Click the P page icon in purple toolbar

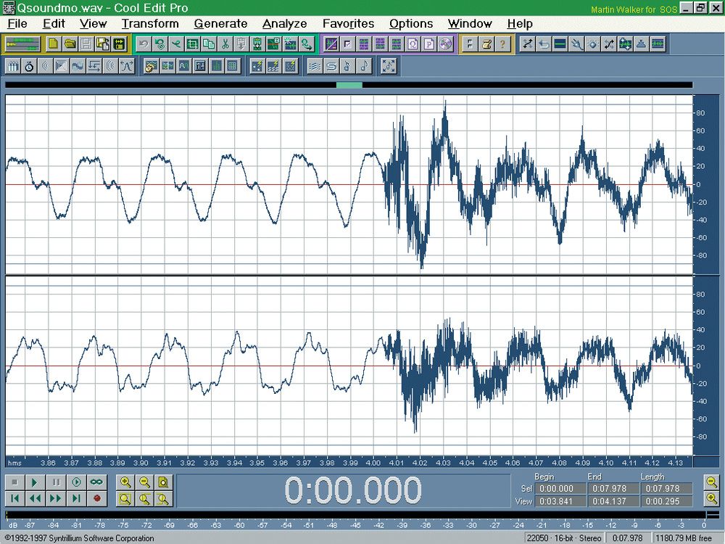coord(429,44)
